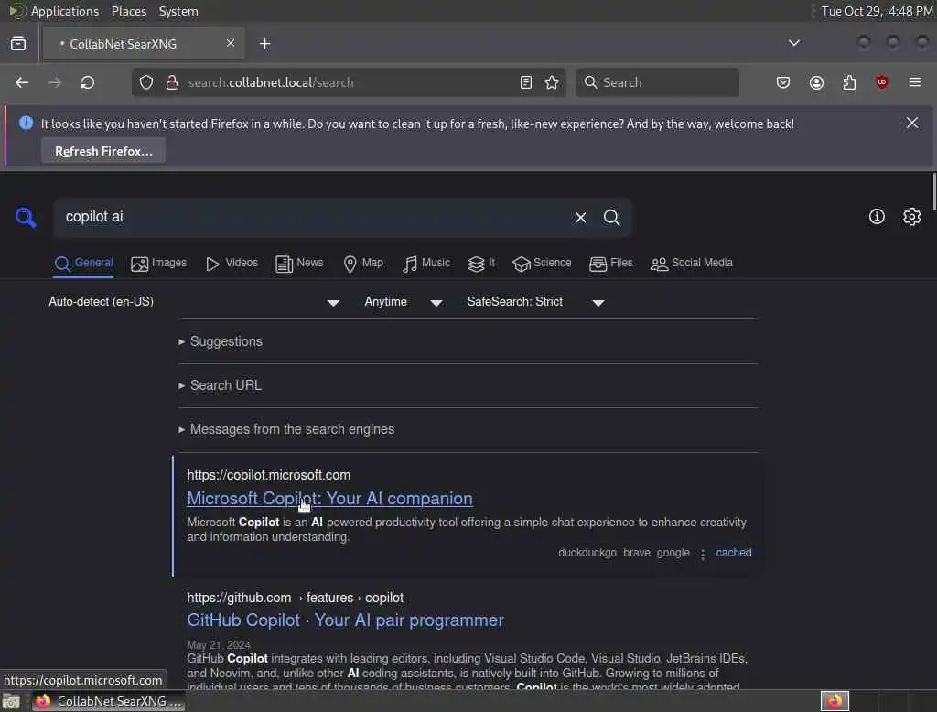This screenshot has width=937, height=712.
Task: Open the Places menu
Action: [128, 11]
